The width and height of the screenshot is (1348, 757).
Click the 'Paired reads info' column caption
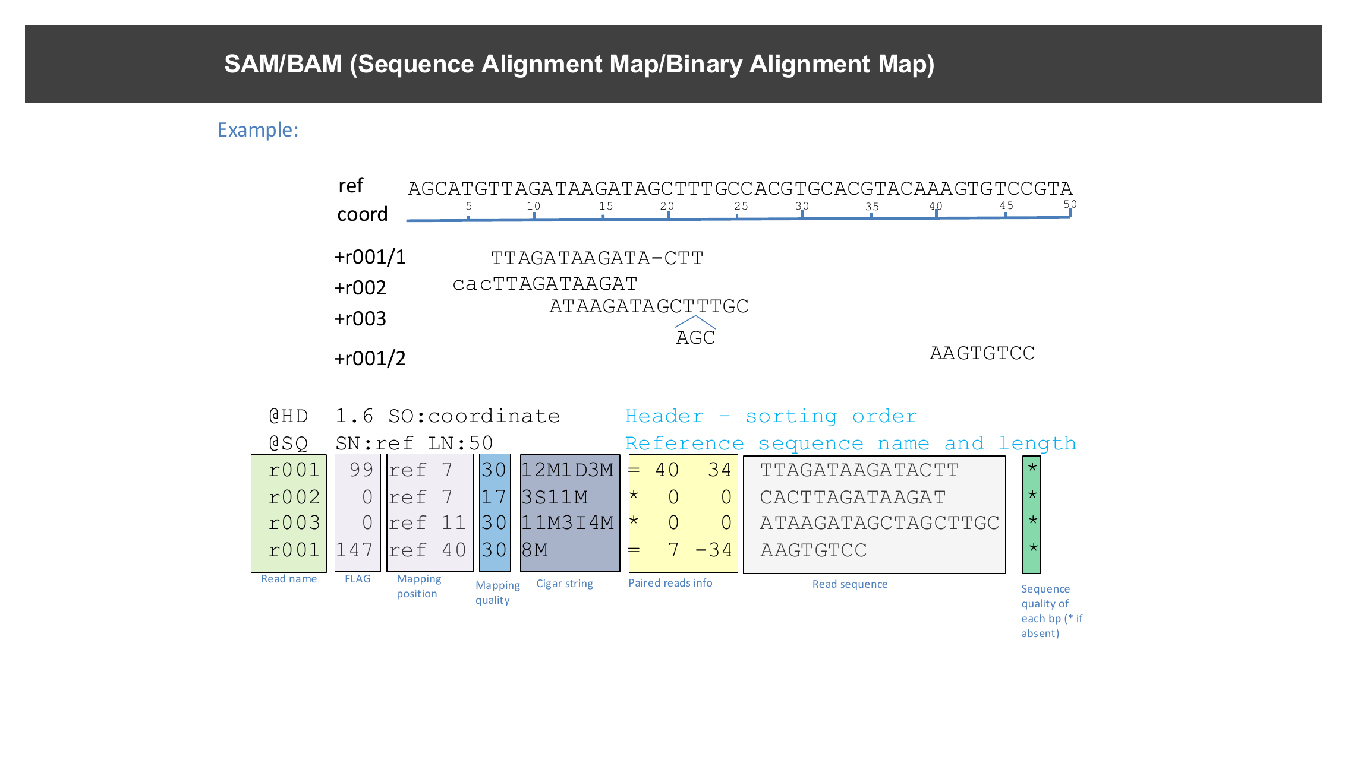point(670,583)
